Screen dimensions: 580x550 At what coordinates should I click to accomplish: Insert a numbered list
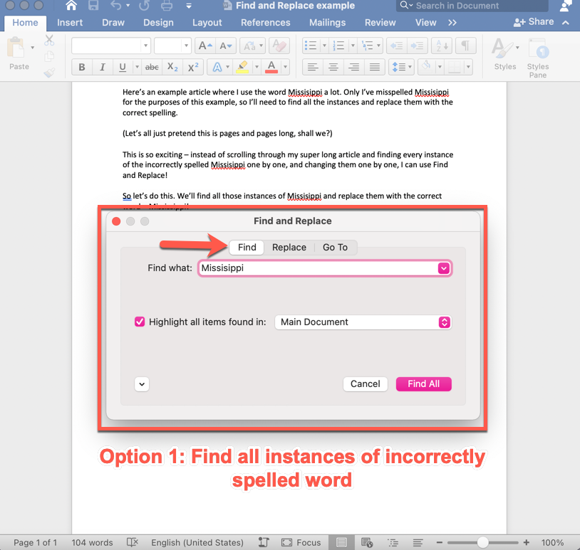tap(338, 46)
